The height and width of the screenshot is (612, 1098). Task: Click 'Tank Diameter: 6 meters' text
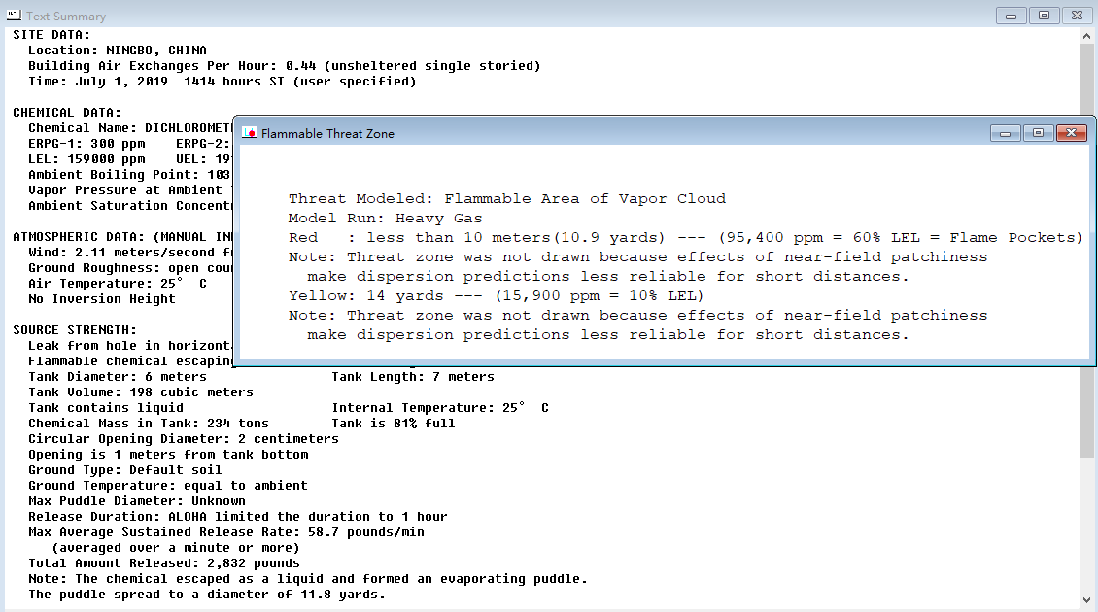(x=117, y=377)
